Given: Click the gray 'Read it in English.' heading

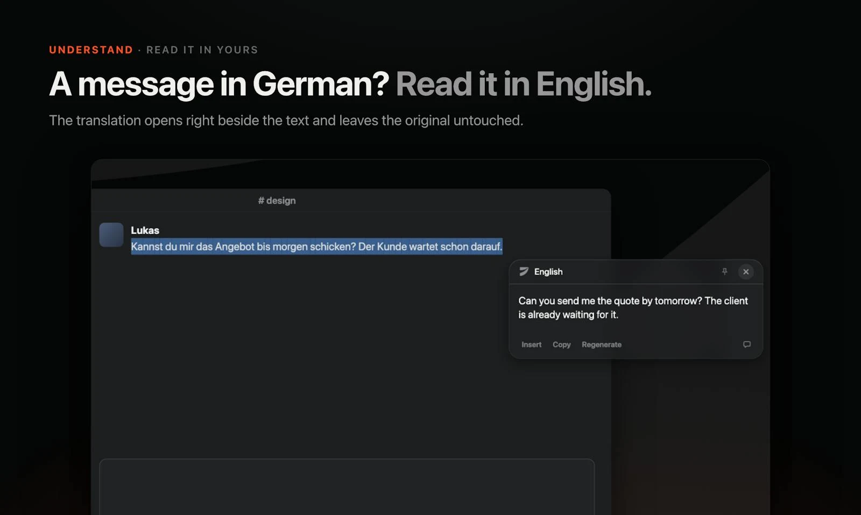Looking at the screenshot, I should [524, 84].
